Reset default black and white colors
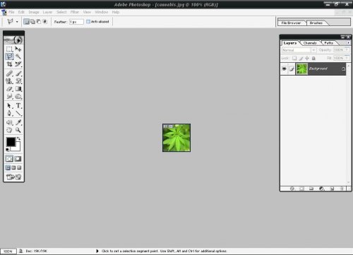353x255 pixels. (7, 149)
